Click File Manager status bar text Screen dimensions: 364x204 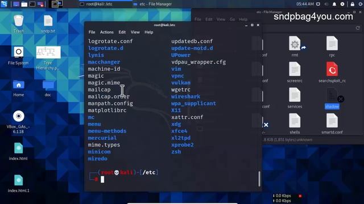click(x=288, y=140)
